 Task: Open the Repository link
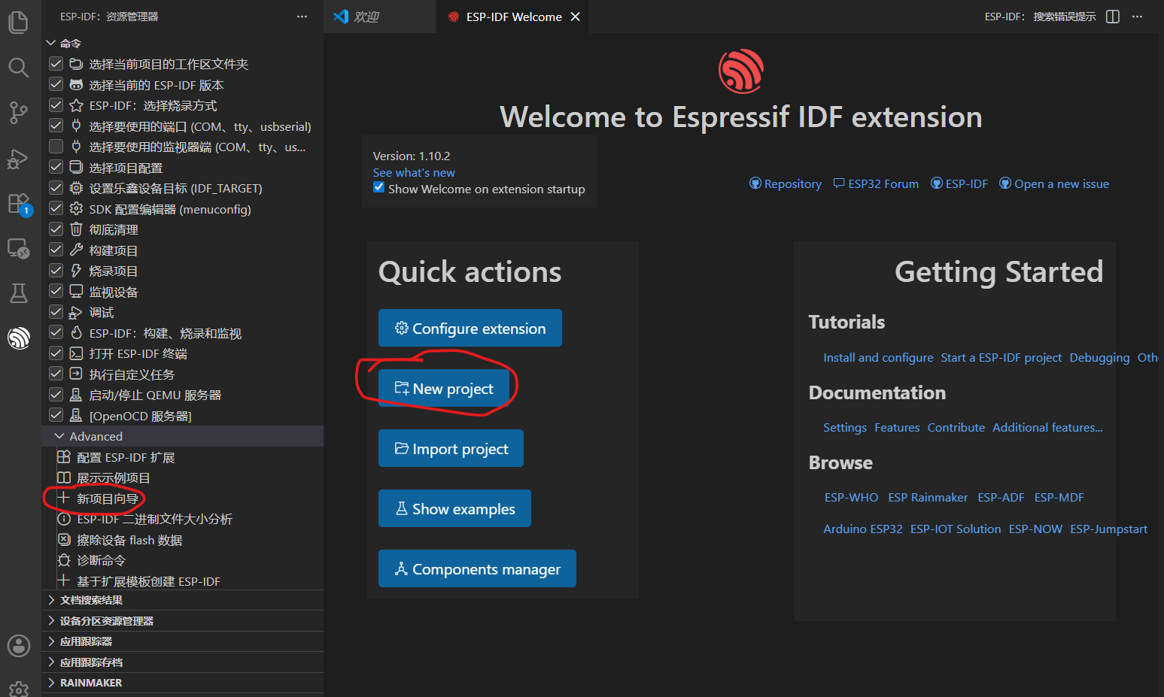point(786,183)
